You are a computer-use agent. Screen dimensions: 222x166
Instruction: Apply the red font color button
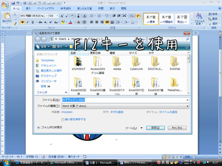click(71, 22)
